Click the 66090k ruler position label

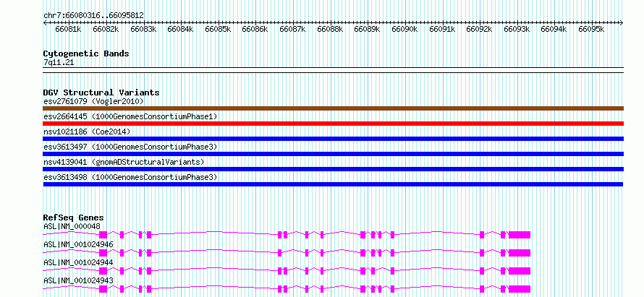pyautogui.click(x=404, y=29)
